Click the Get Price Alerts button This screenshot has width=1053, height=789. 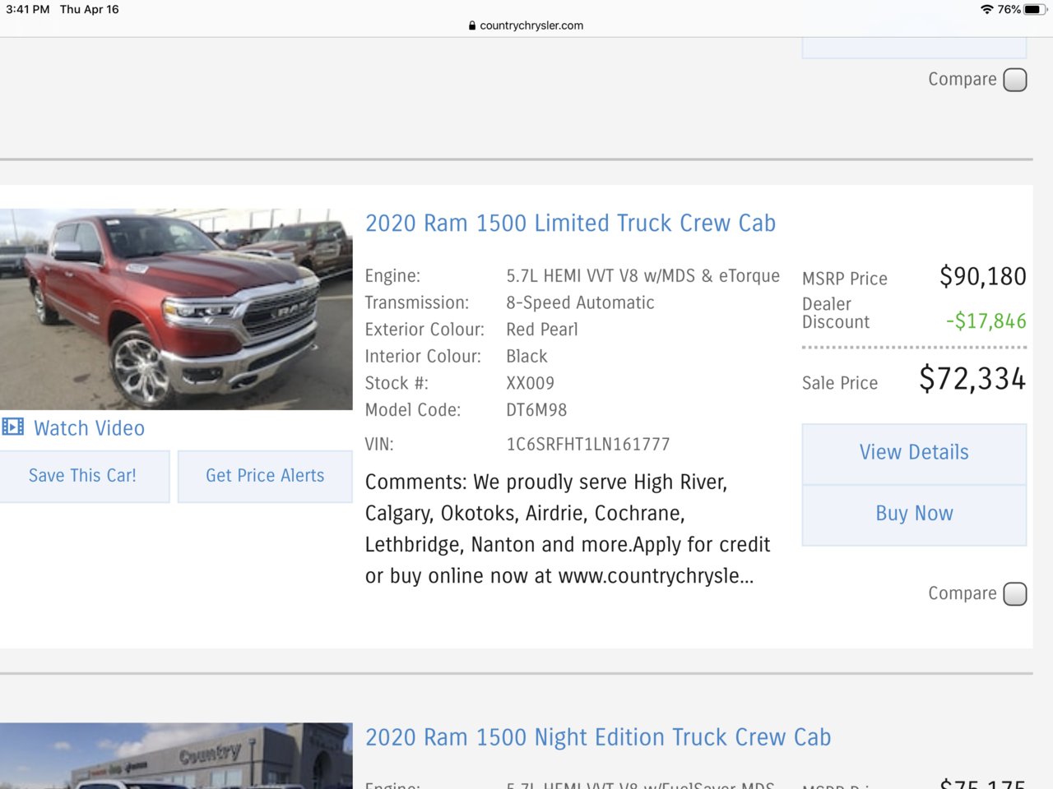tap(265, 476)
